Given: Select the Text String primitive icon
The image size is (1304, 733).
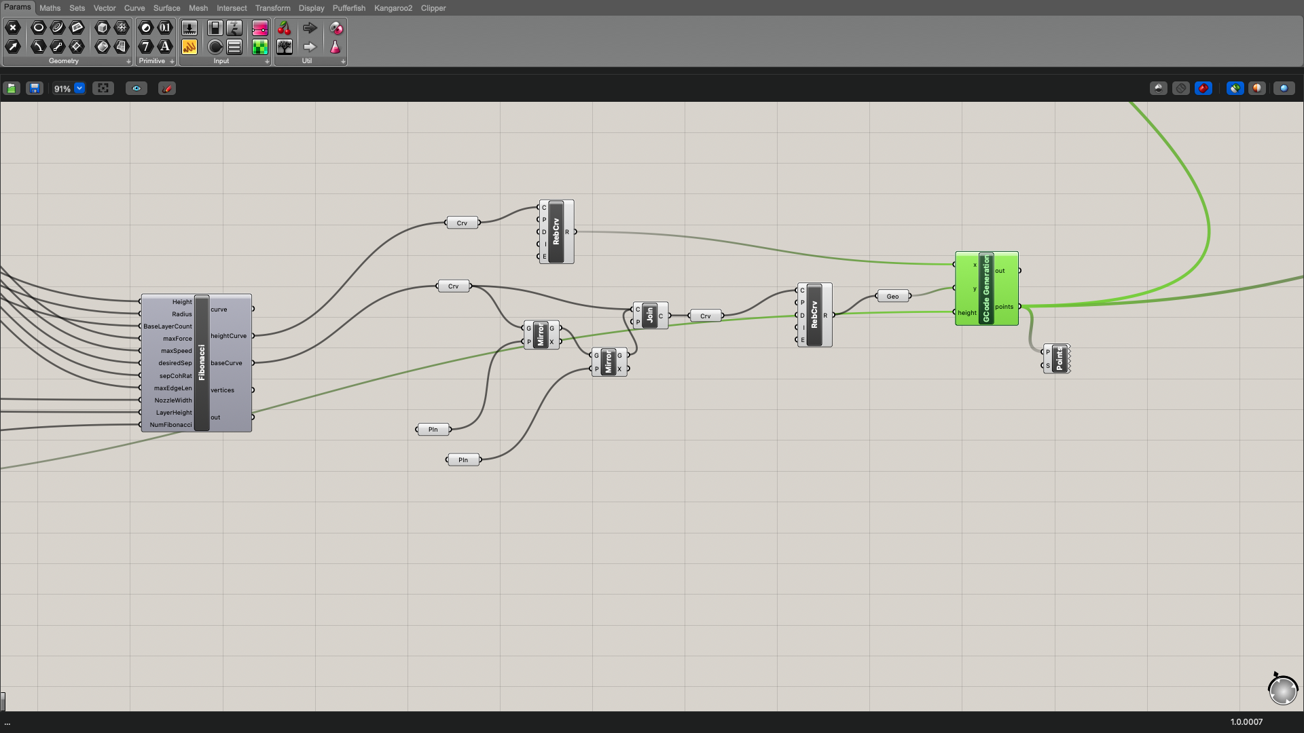Looking at the screenshot, I should (x=165, y=47).
